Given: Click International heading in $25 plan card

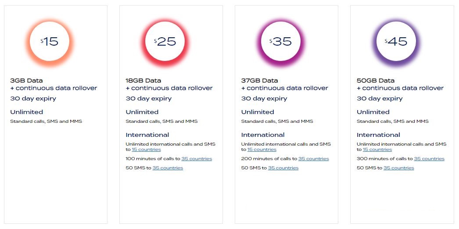Looking at the screenshot, I should [147, 135].
